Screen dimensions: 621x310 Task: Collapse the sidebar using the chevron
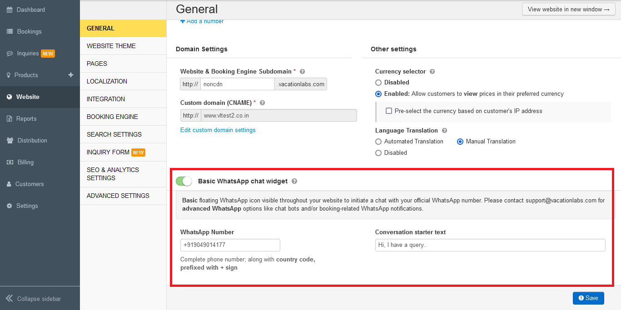(x=9, y=299)
